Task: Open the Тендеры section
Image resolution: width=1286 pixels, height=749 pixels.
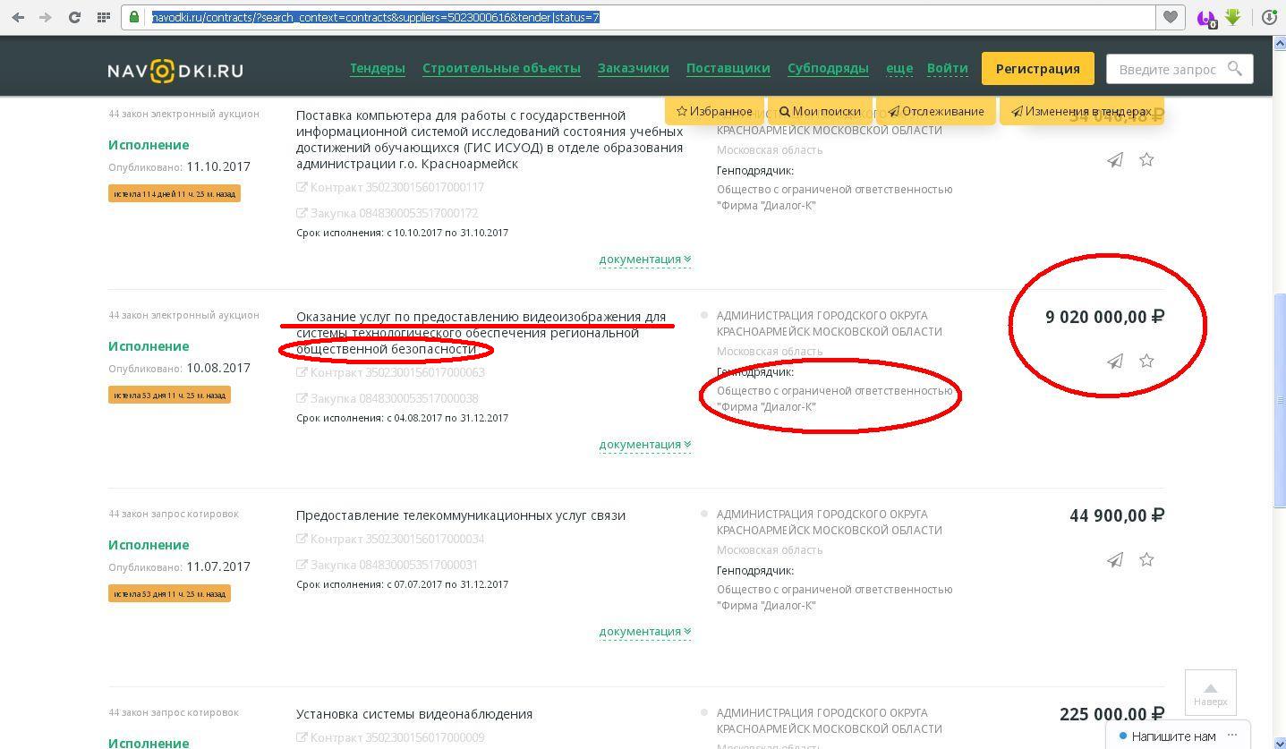Action: tap(377, 68)
